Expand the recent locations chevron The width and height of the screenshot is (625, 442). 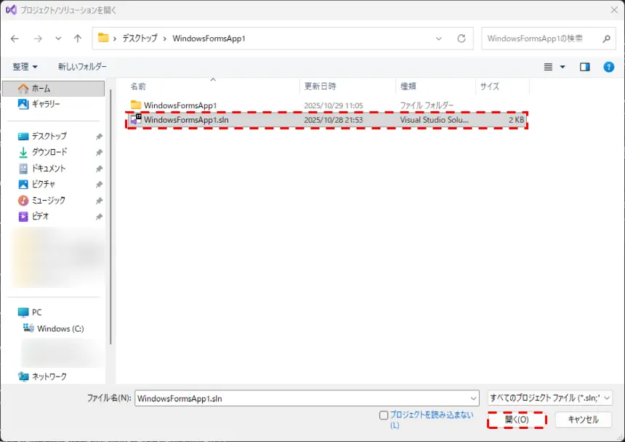[x=58, y=39]
